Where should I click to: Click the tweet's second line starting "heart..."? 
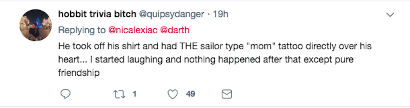[x=206, y=60]
